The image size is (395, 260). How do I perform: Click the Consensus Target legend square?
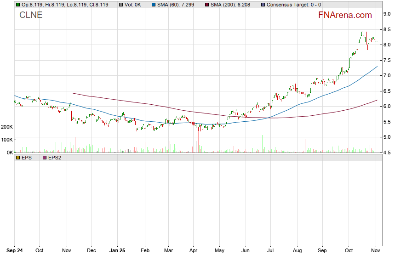(262, 5)
